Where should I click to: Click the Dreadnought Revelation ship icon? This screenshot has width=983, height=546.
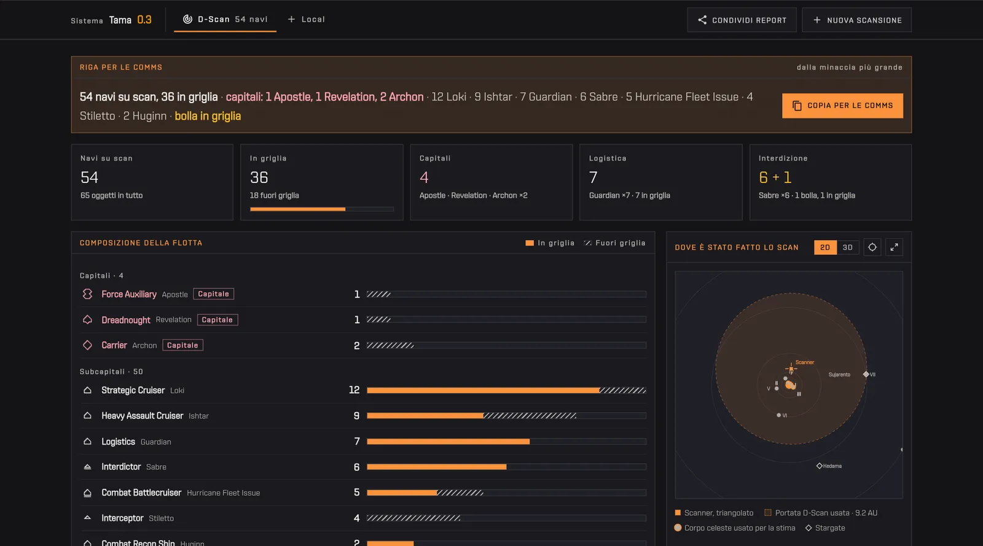87,320
